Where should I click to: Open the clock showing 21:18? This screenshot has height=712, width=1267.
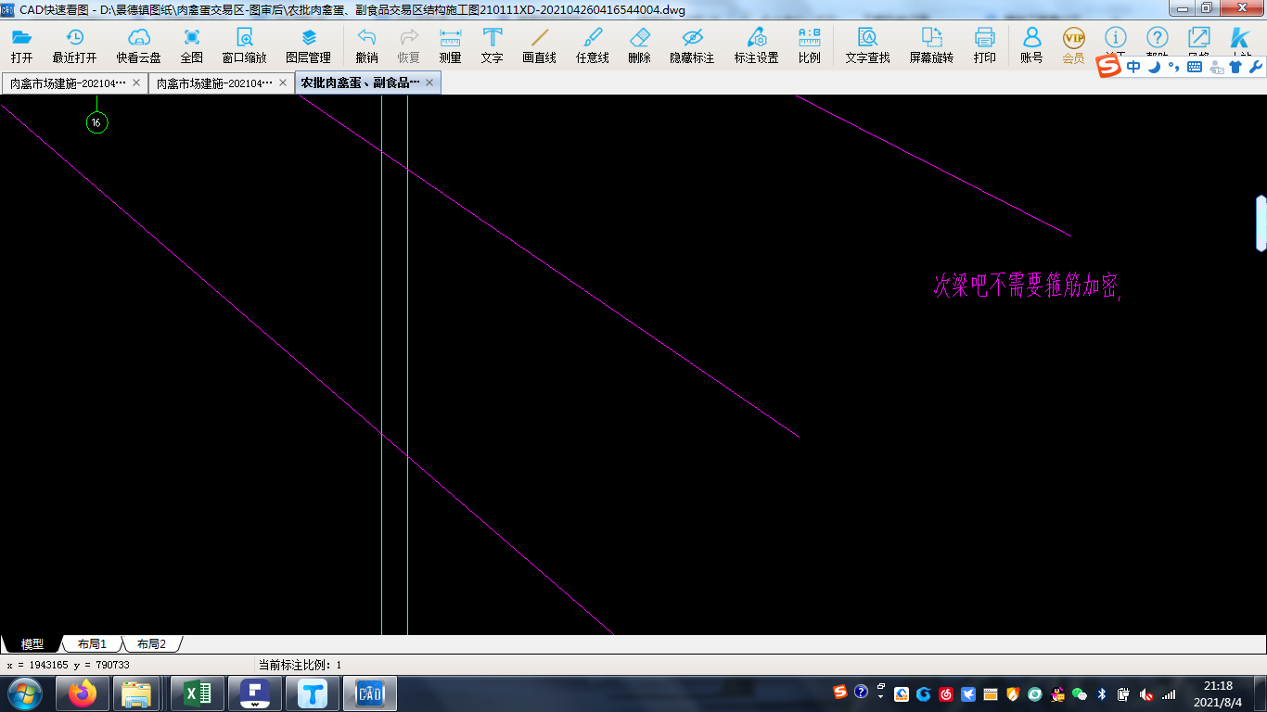coord(1218,693)
